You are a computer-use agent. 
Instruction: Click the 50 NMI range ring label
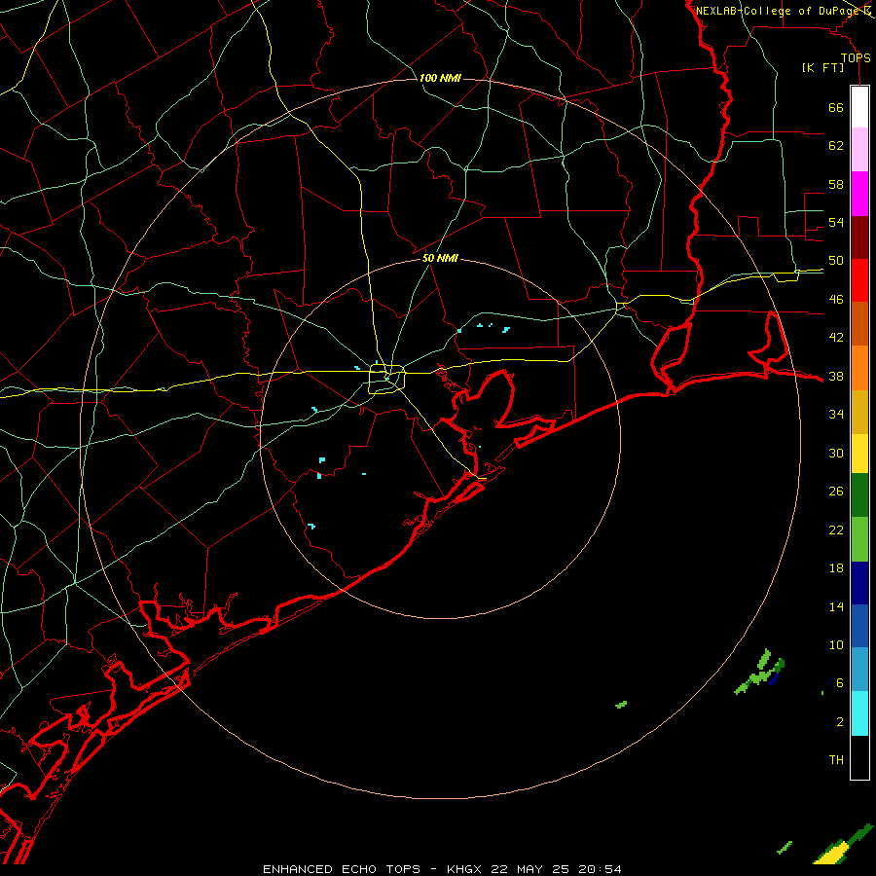(x=440, y=258)
